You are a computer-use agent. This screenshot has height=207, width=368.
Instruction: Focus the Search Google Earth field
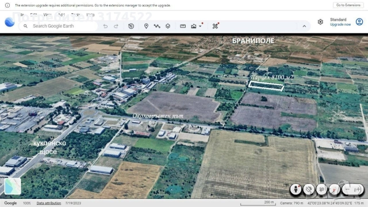(x=58, y=26)
